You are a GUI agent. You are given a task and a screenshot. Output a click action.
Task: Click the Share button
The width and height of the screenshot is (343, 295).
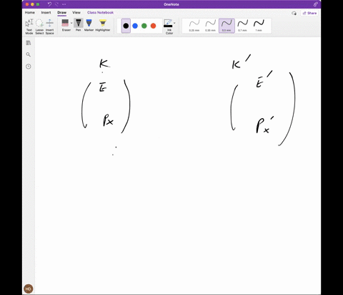pos(309,13)
